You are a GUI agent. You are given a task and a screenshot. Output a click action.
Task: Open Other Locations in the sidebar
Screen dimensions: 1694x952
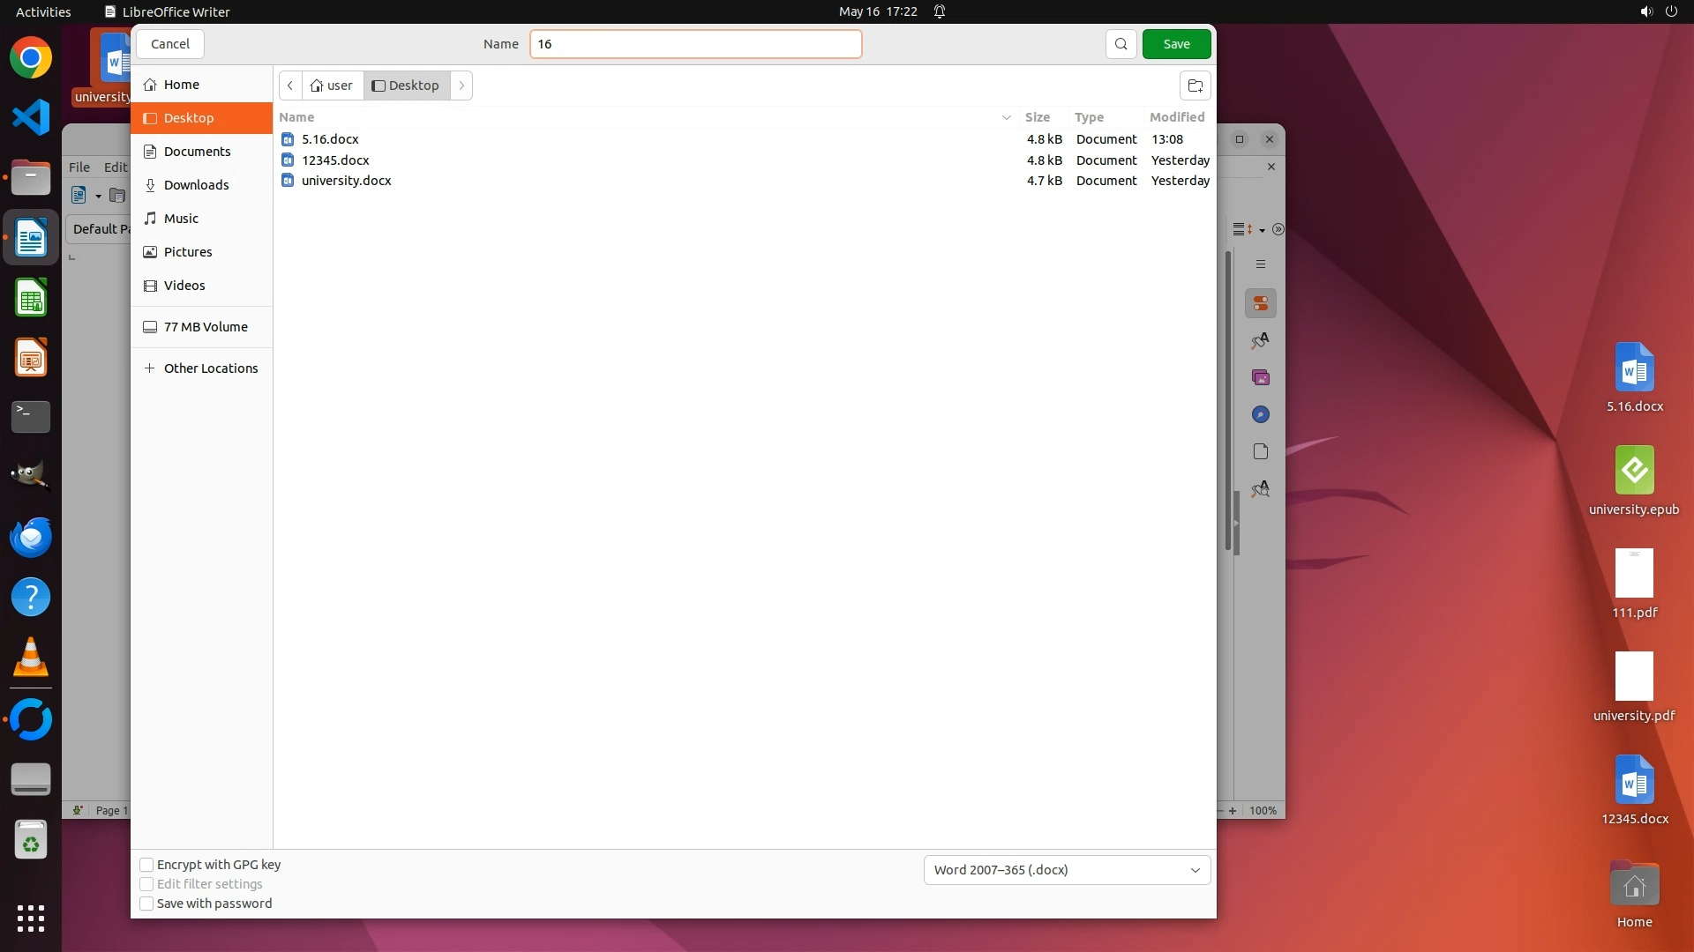pos(210,368)
